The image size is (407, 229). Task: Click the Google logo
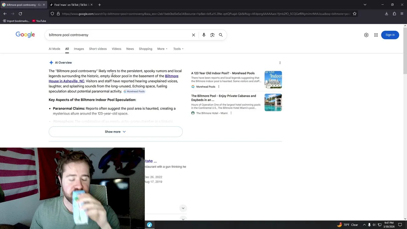pos(25,35)
